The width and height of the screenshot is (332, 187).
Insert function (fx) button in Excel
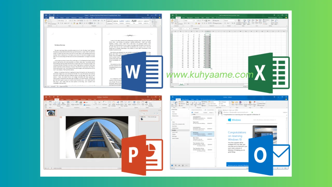[x=190, y=29]
